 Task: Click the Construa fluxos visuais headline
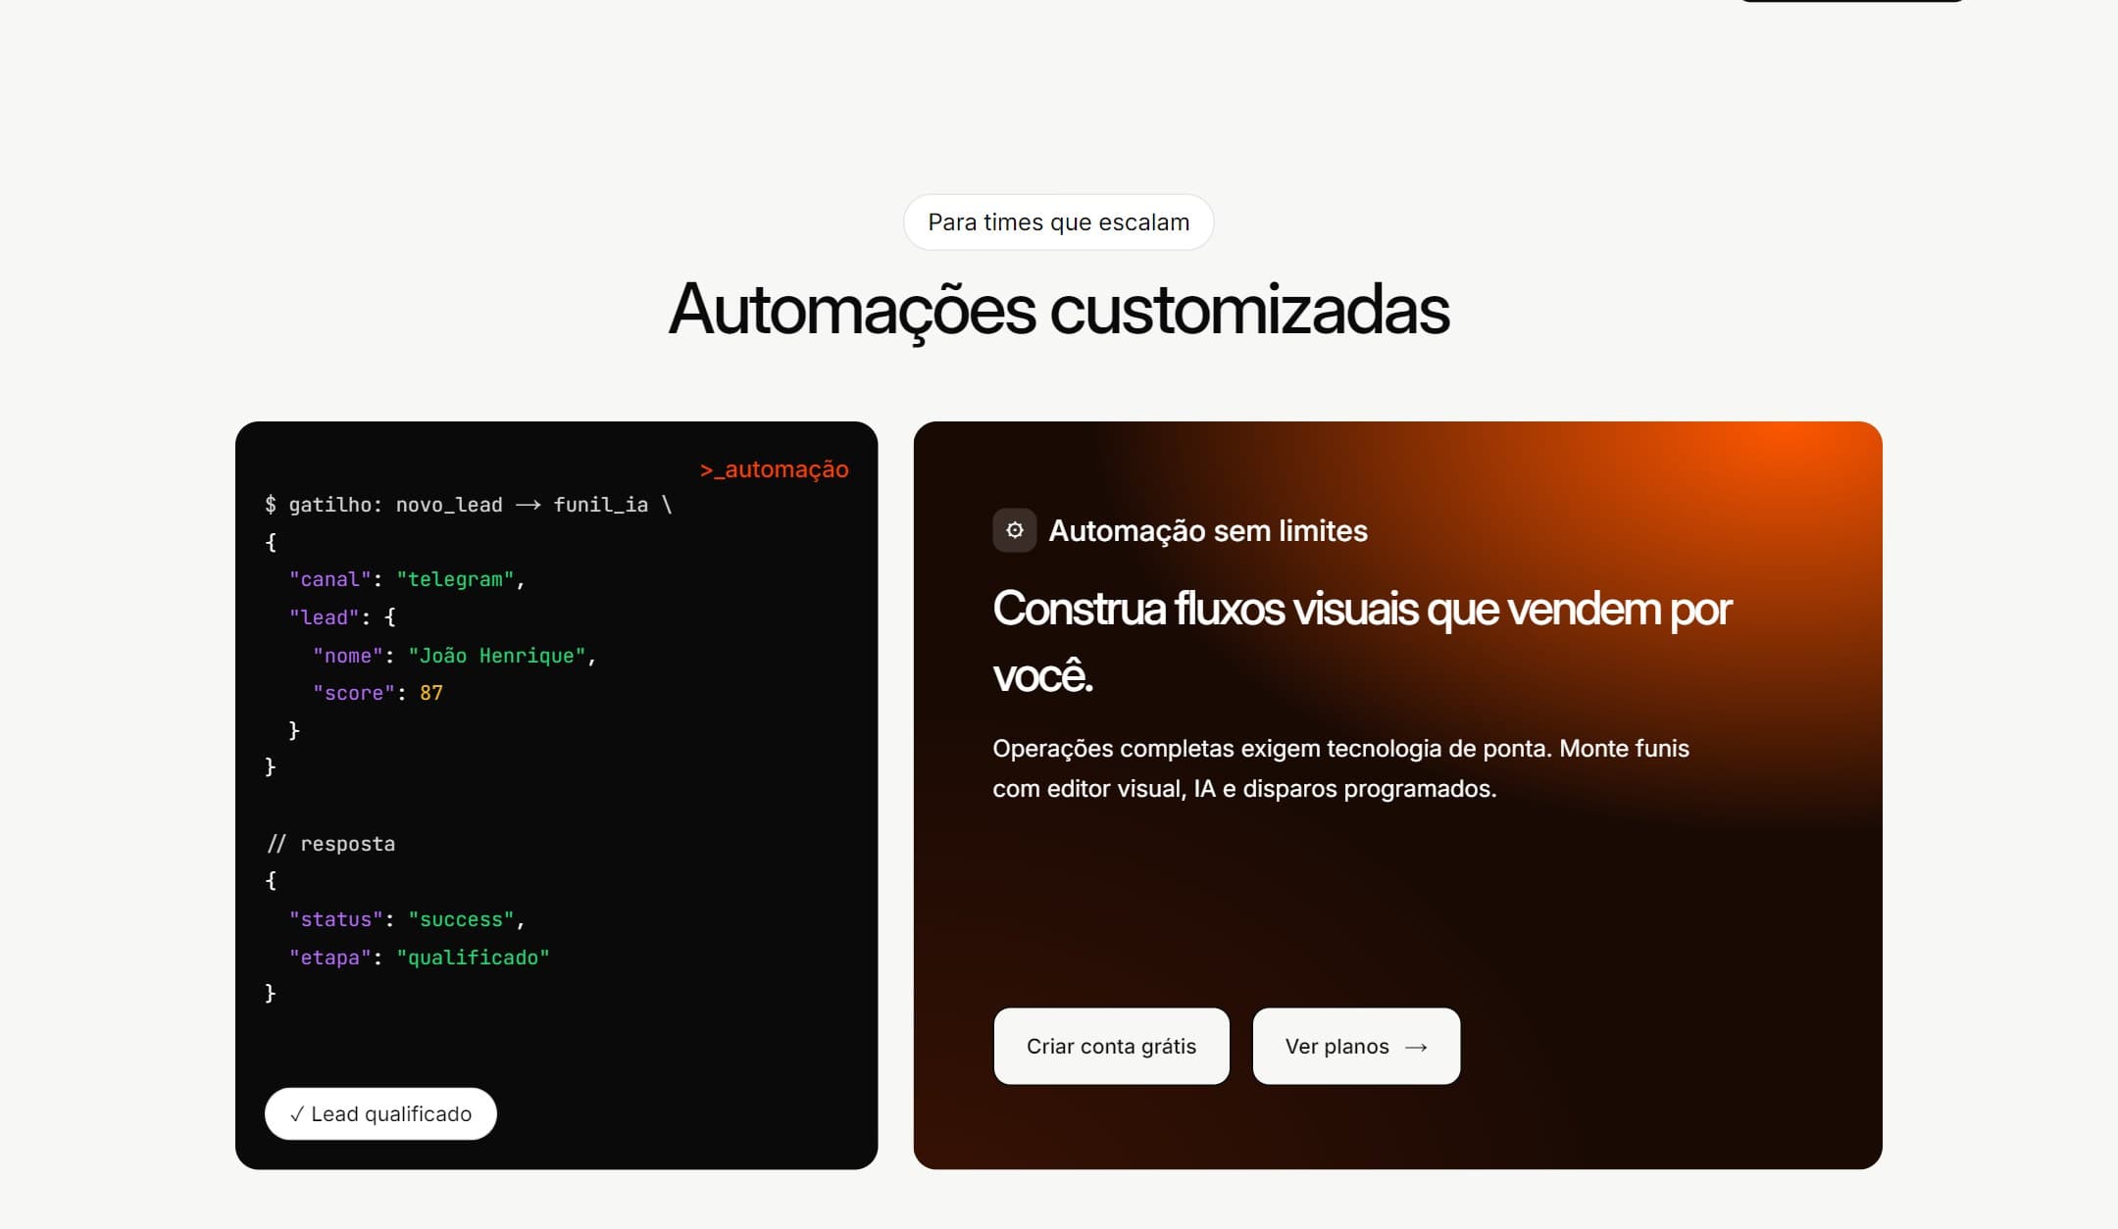[1362, 641]
